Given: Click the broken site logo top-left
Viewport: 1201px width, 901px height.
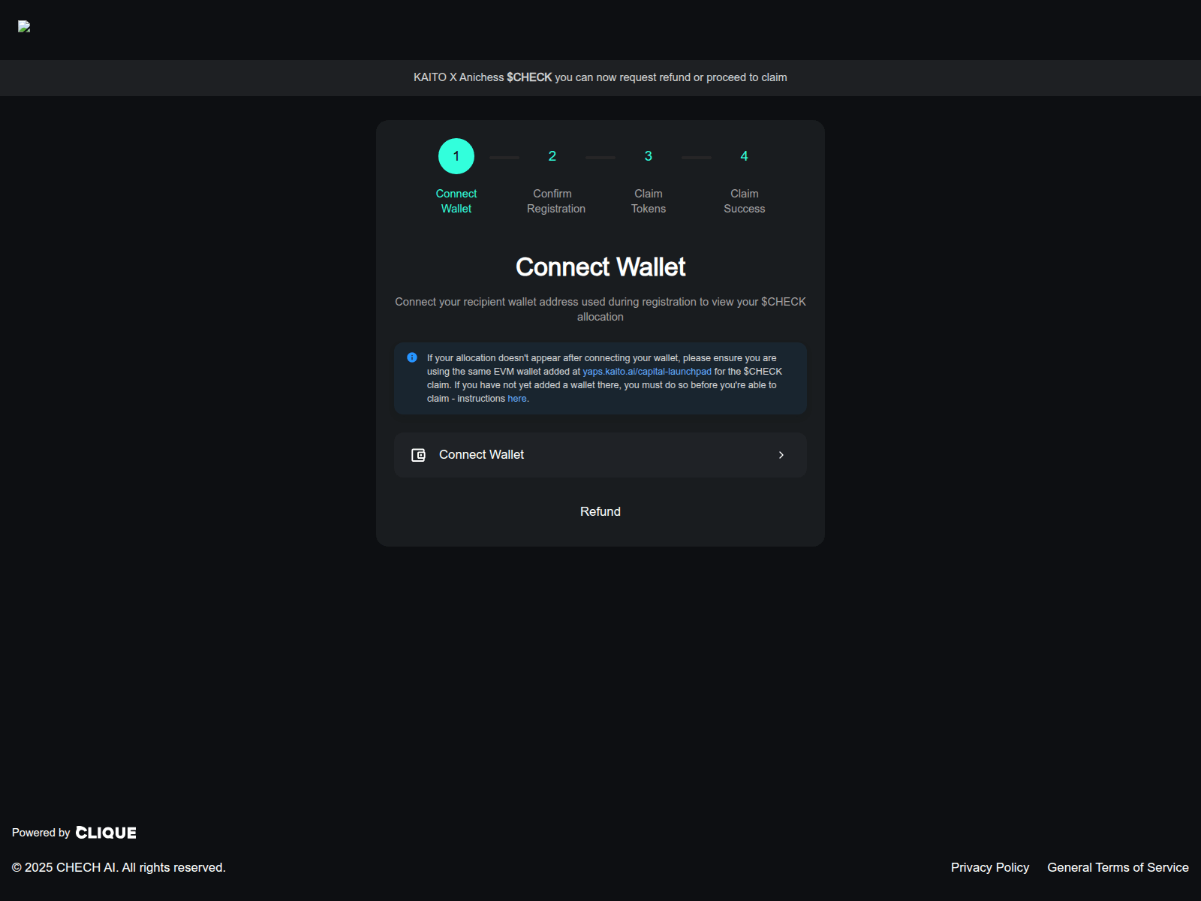Looking at the screenshot, I should point(24,28).
